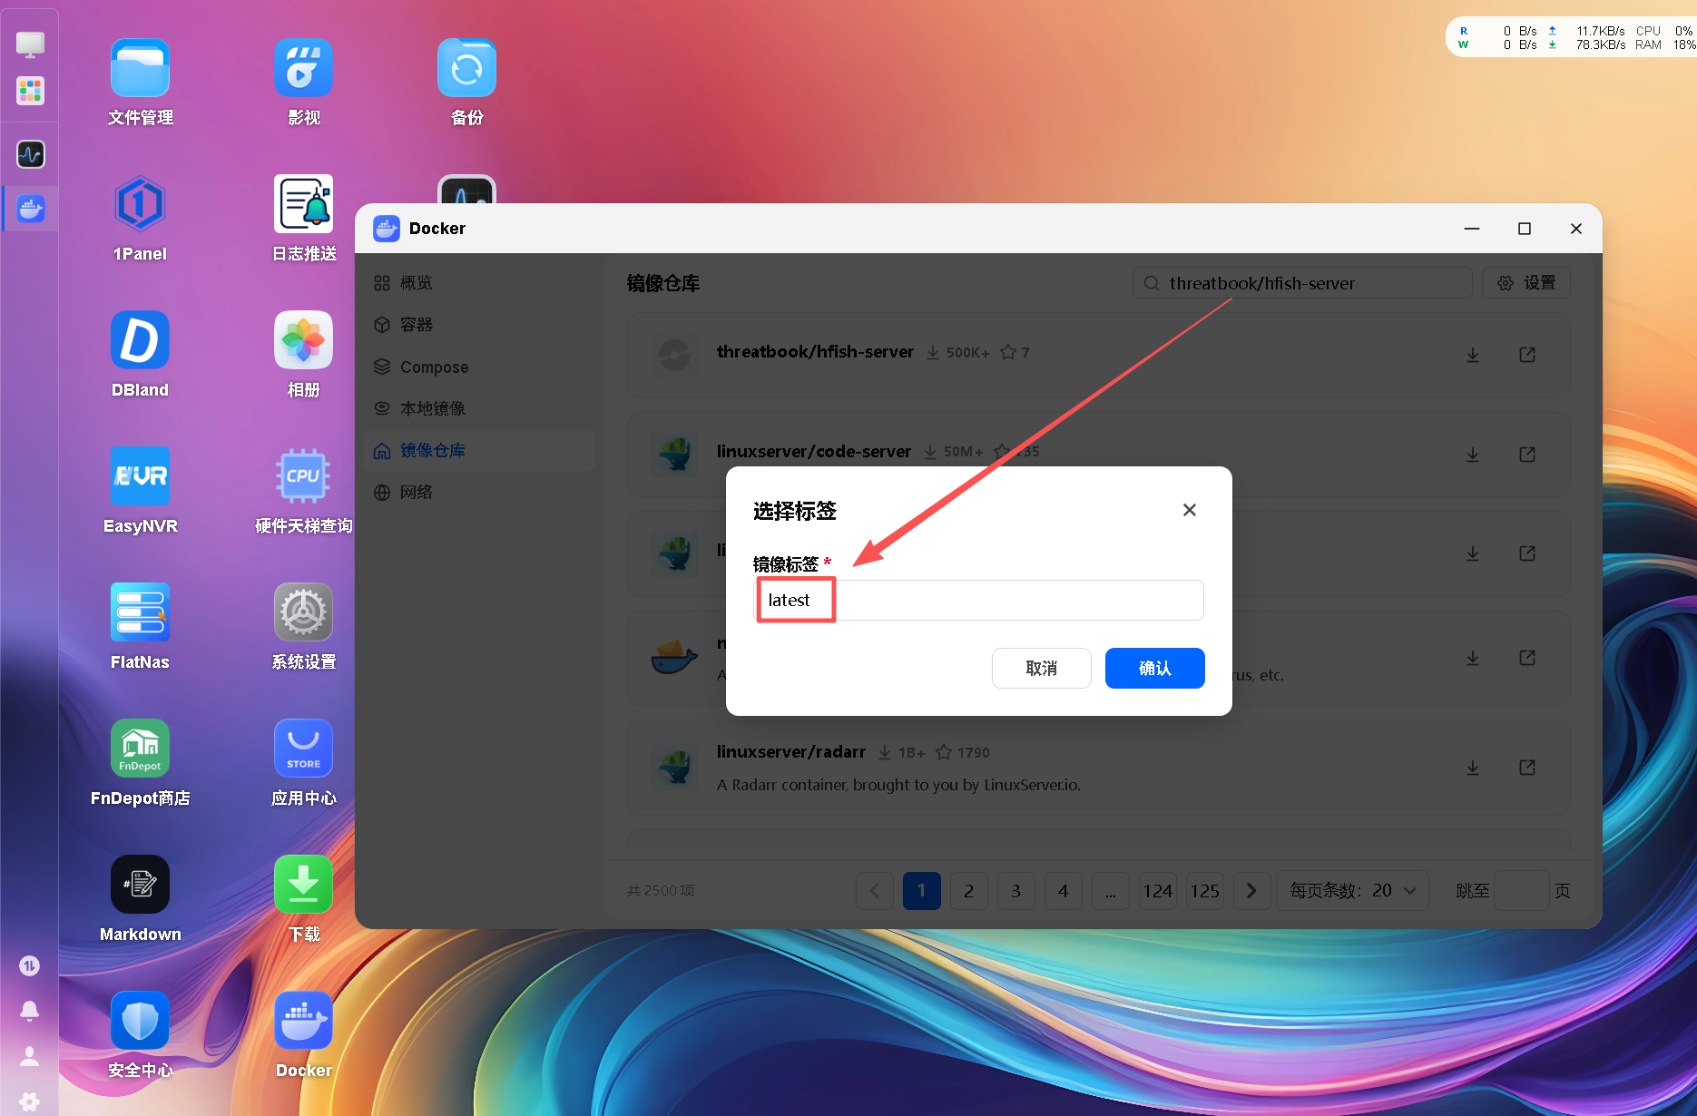Open the 网络 network section

click(x=479, y=492)
